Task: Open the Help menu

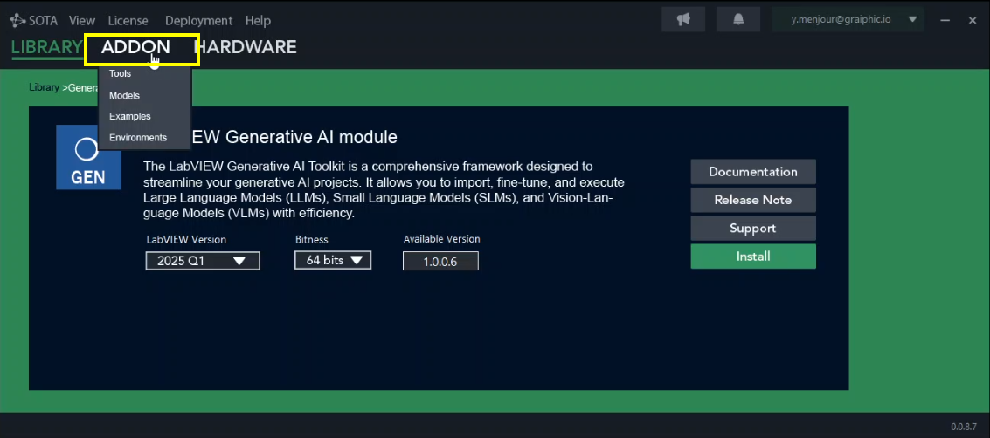Action: pyautogui.click(x=258, y=21)
